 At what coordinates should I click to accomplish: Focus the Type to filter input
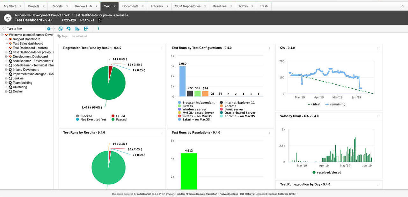[26, 29]
